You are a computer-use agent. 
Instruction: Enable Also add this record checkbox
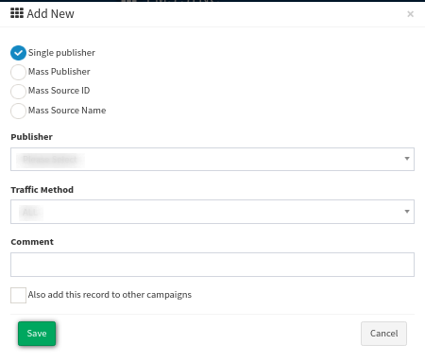[18, 295]
